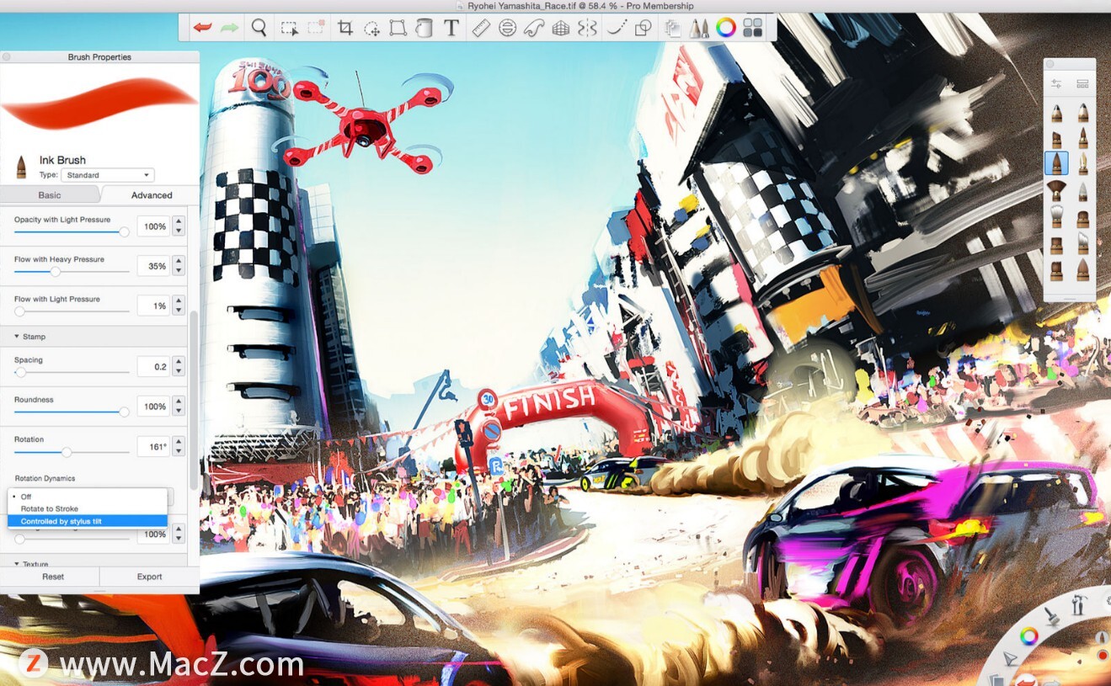
Task: Click the red Undo arrow in top toolbar
Action: coord(202,28)
